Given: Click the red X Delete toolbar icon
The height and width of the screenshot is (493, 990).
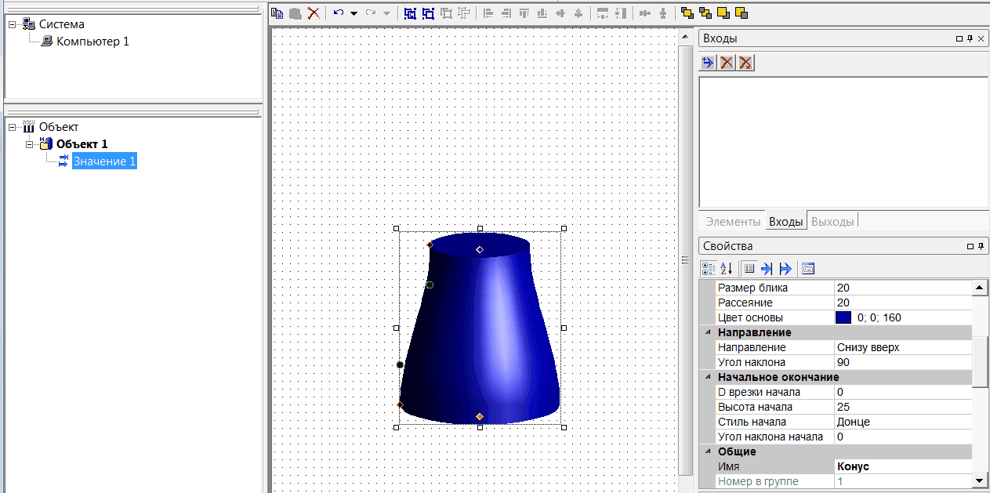Looking at the screenshot, I should click(314, 13).
